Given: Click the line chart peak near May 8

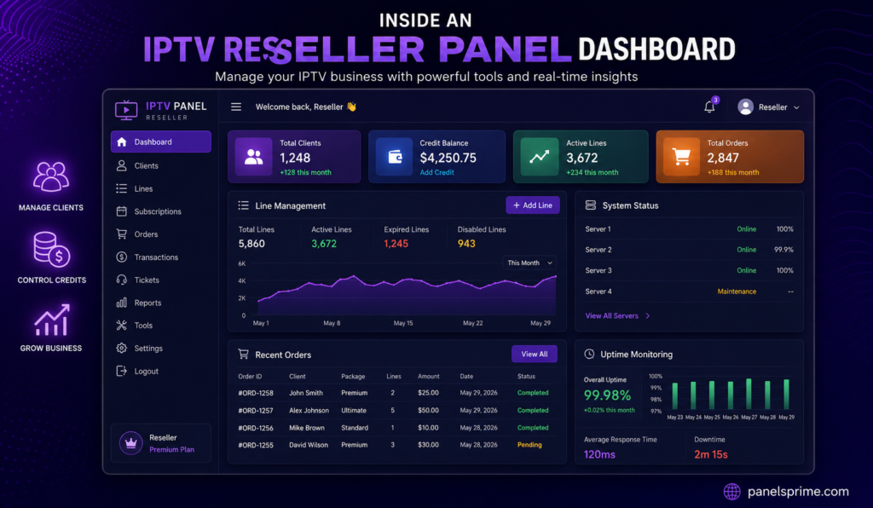Looking at the screenshot, I should tap(352, 276).
